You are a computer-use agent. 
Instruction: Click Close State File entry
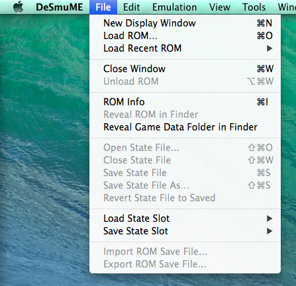coord(185,160)
